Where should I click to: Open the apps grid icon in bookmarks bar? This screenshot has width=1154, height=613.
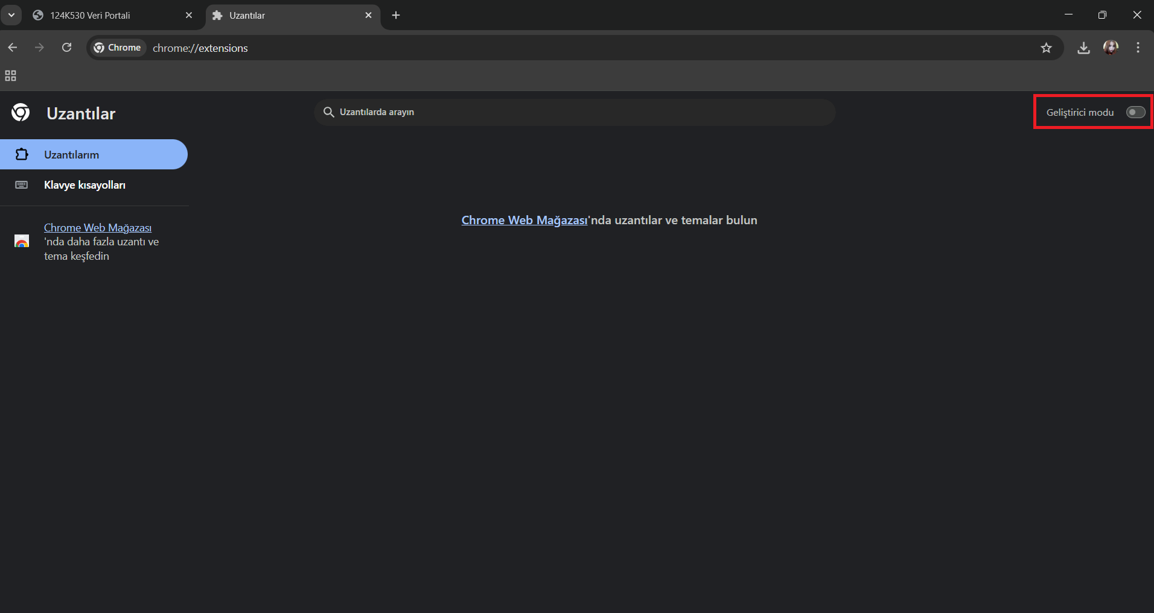[10, 76]
